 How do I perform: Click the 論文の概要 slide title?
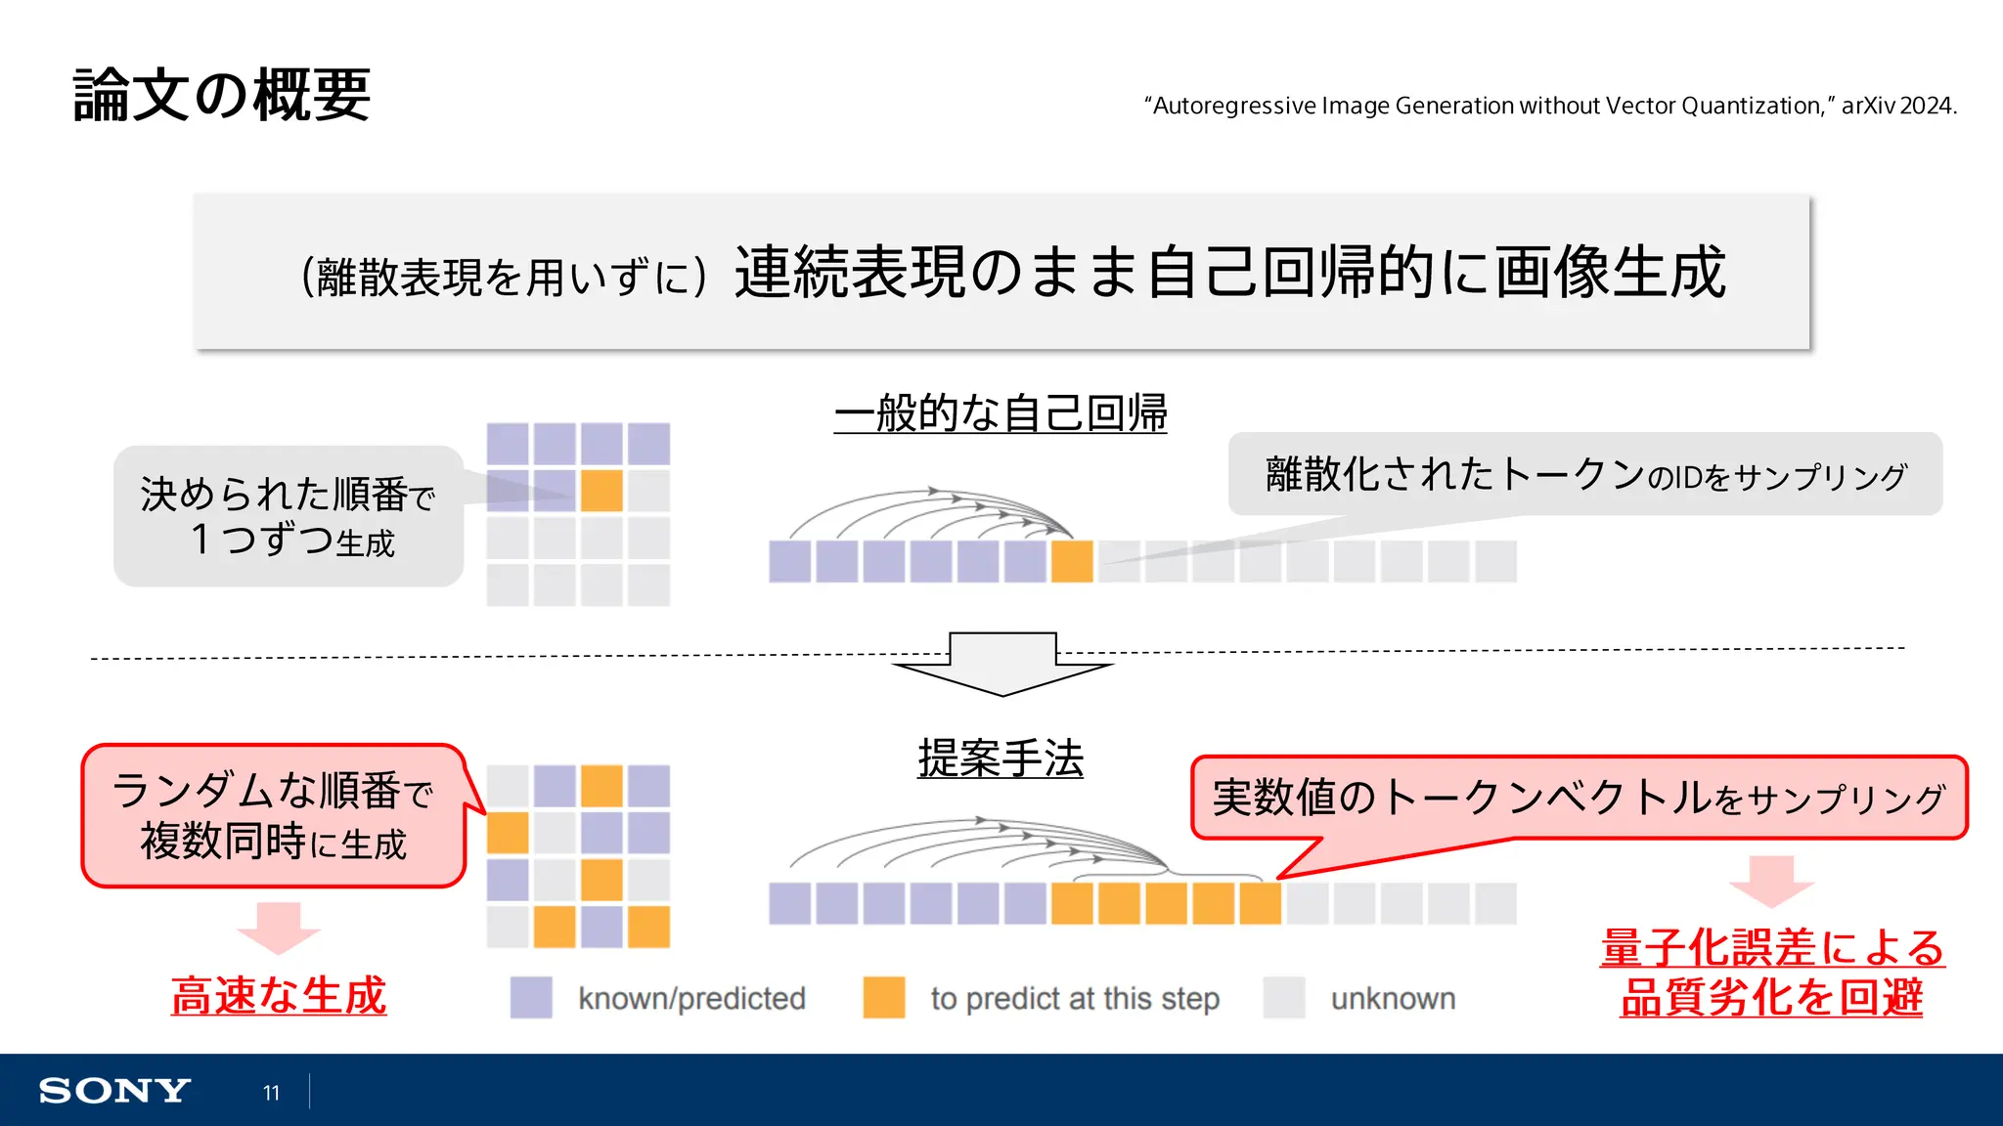coord(222,96)
